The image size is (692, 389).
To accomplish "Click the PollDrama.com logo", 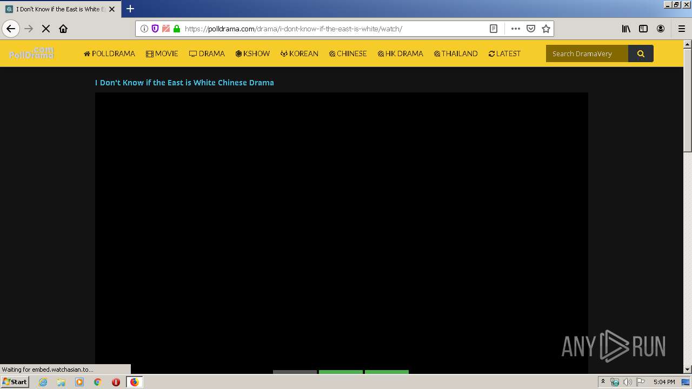I will coord(31,53).
